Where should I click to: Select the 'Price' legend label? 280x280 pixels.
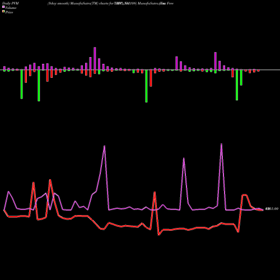tap(9, 12)
